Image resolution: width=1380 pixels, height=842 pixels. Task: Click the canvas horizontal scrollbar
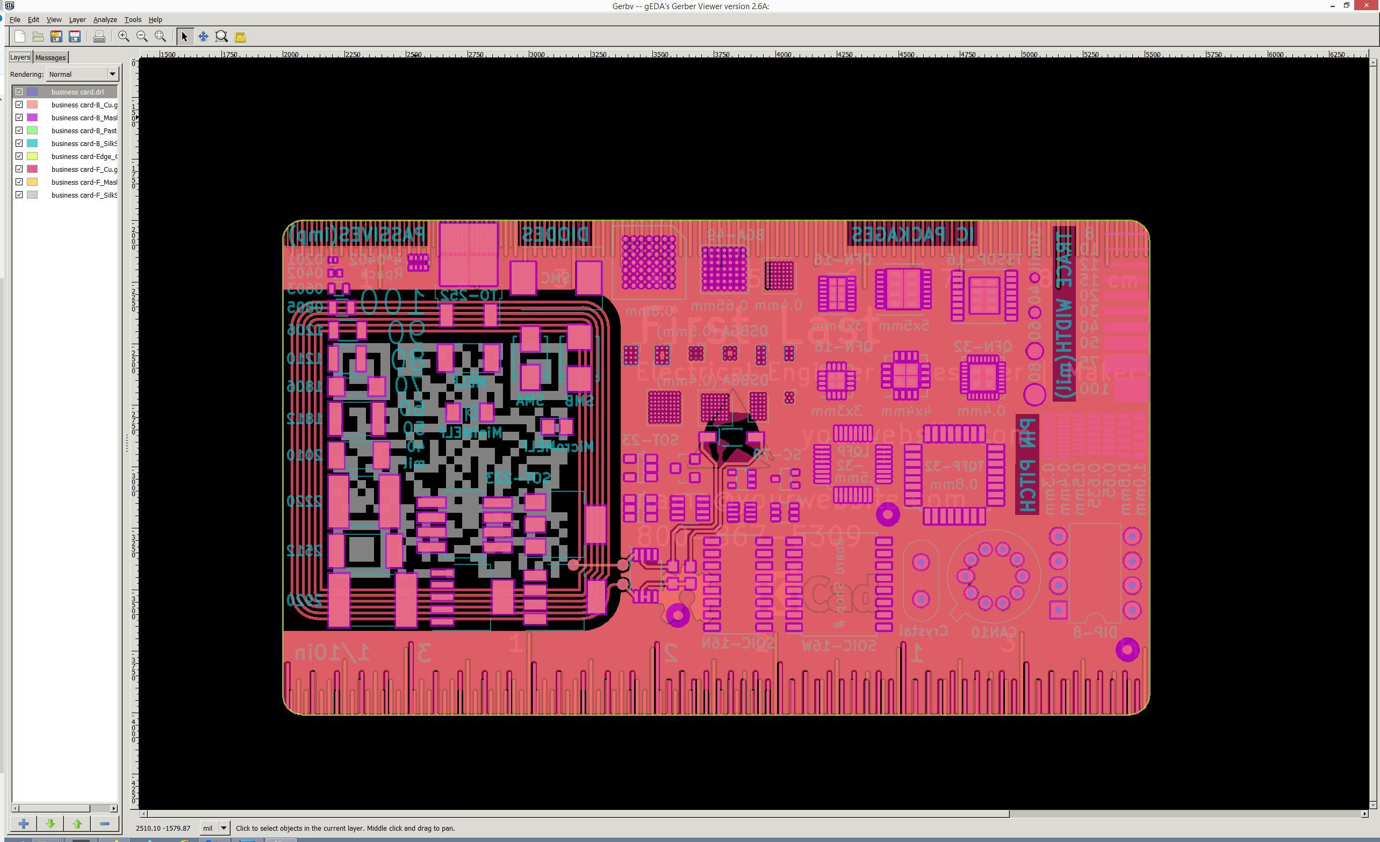[578, 814]
